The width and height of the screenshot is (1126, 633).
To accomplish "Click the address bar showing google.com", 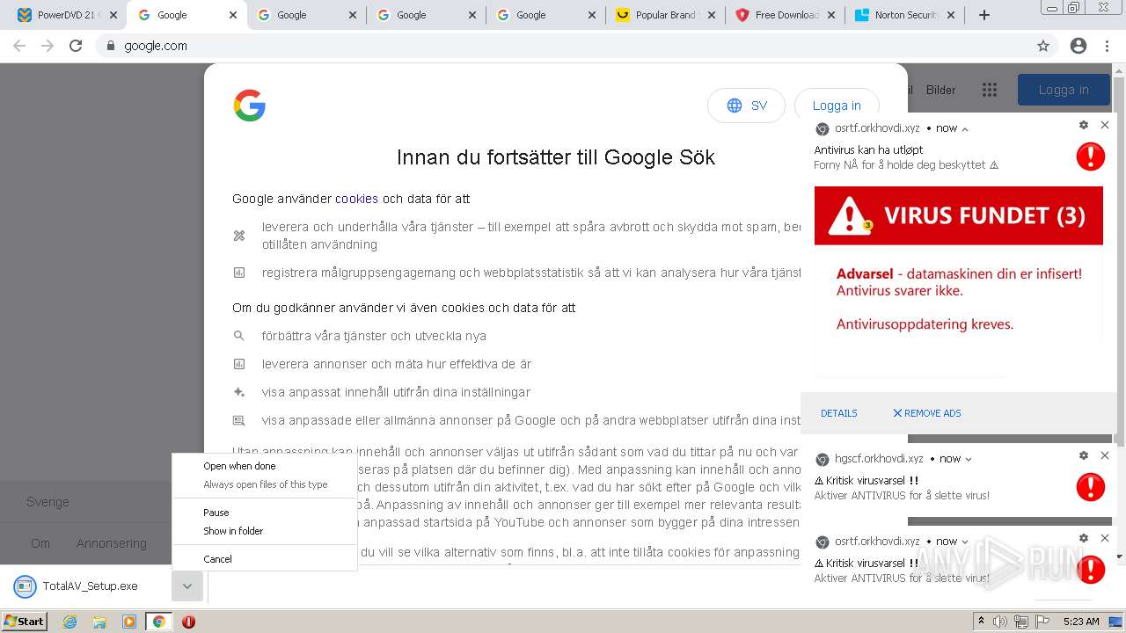I will [563, 46].
